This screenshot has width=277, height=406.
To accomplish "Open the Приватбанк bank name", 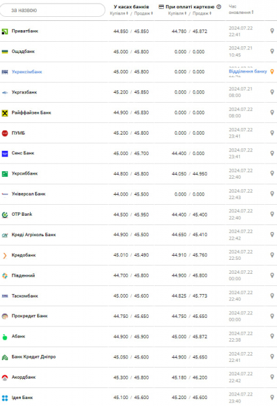I will [25, 31].
